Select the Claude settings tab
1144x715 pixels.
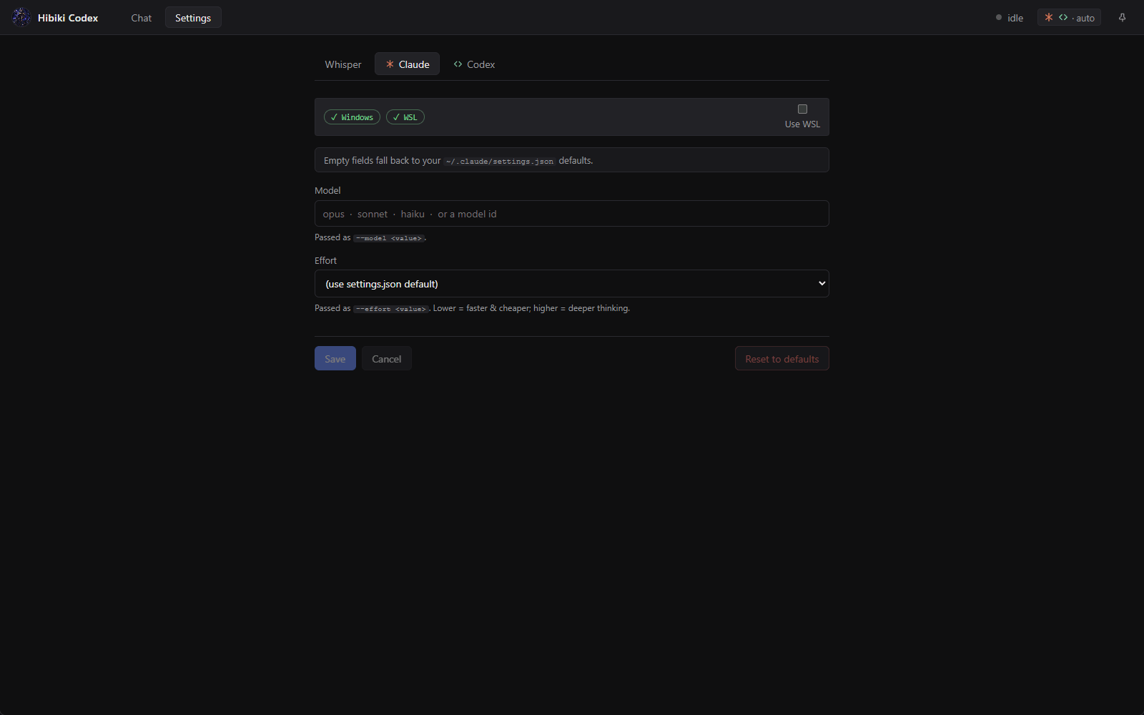coord(408,64)
